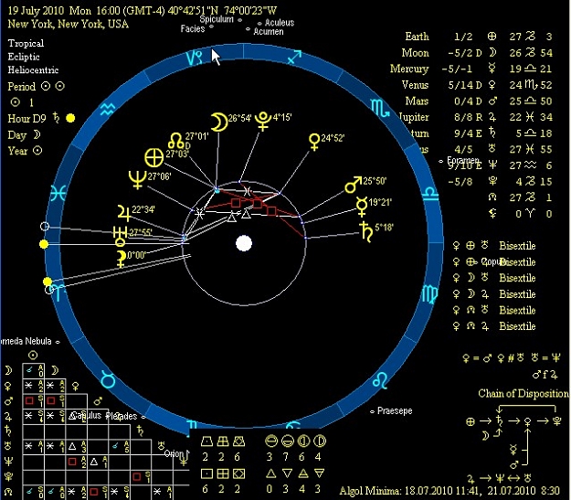
Task: Click the dotted square icon above '6'
Action: [206, 473]
